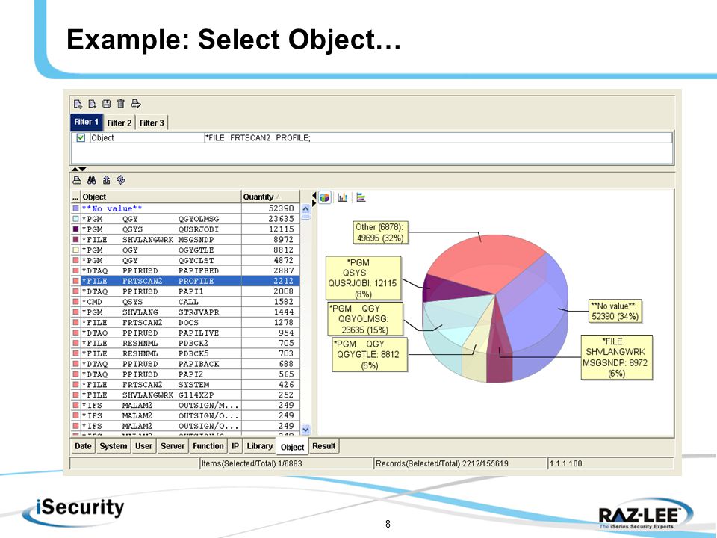Click the '**No value**: 52390 (34%)' chart label
Image resolution: width=717 pixels, height=538 pixels.
coord(615,311)
